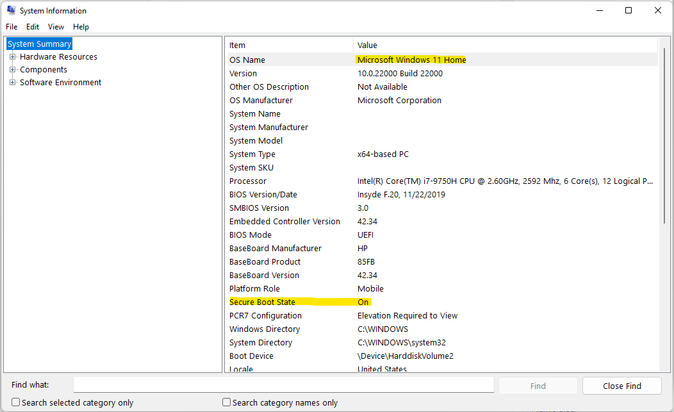Select the OS Name row
This screenshot has height=412, width=674.
(441, 60)
